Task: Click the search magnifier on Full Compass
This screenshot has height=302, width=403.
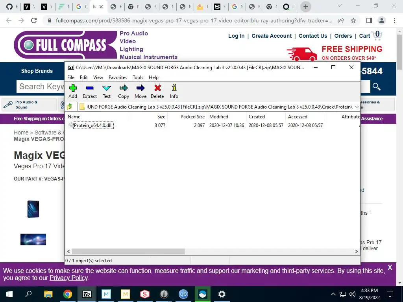Action: pos(377,87)
